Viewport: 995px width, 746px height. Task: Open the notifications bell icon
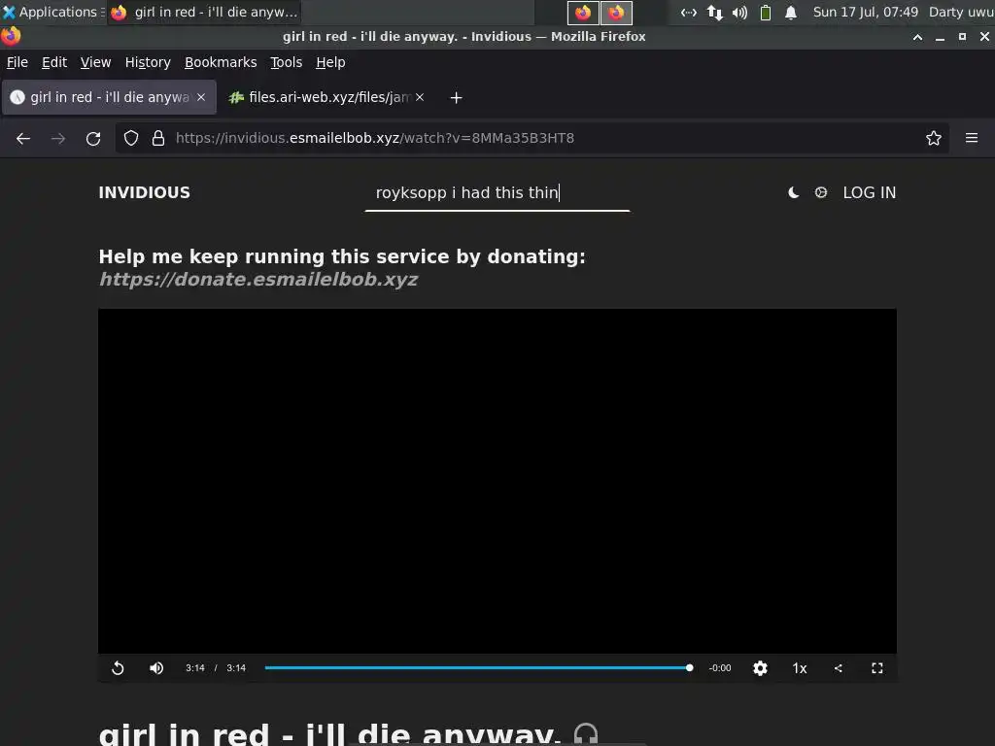(791, 12)
